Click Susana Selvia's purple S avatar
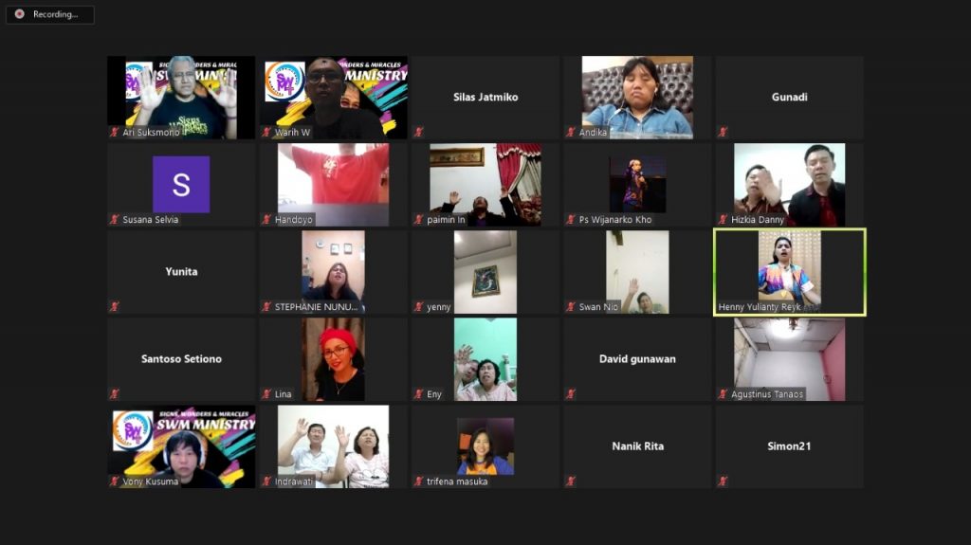Screen dimensions: 971x545 point(181,184)
